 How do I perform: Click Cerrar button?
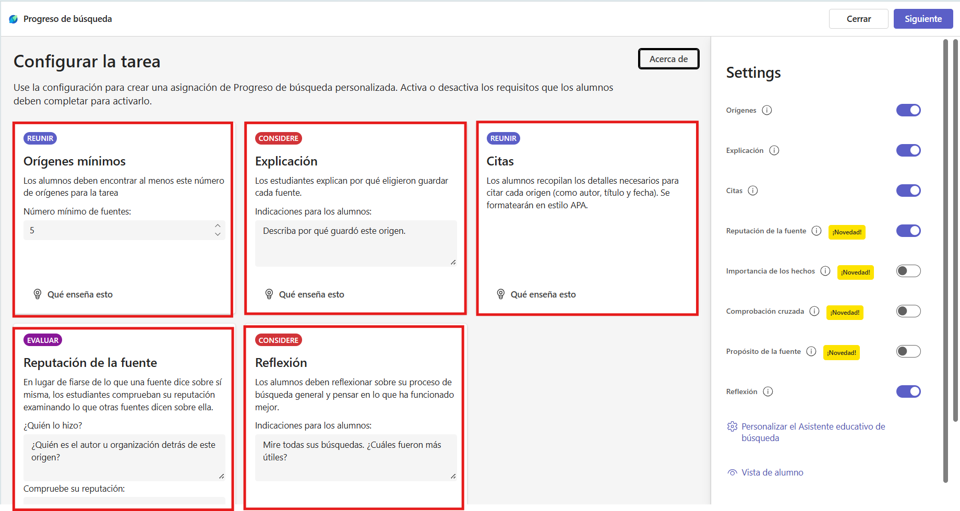click(858, 19)
